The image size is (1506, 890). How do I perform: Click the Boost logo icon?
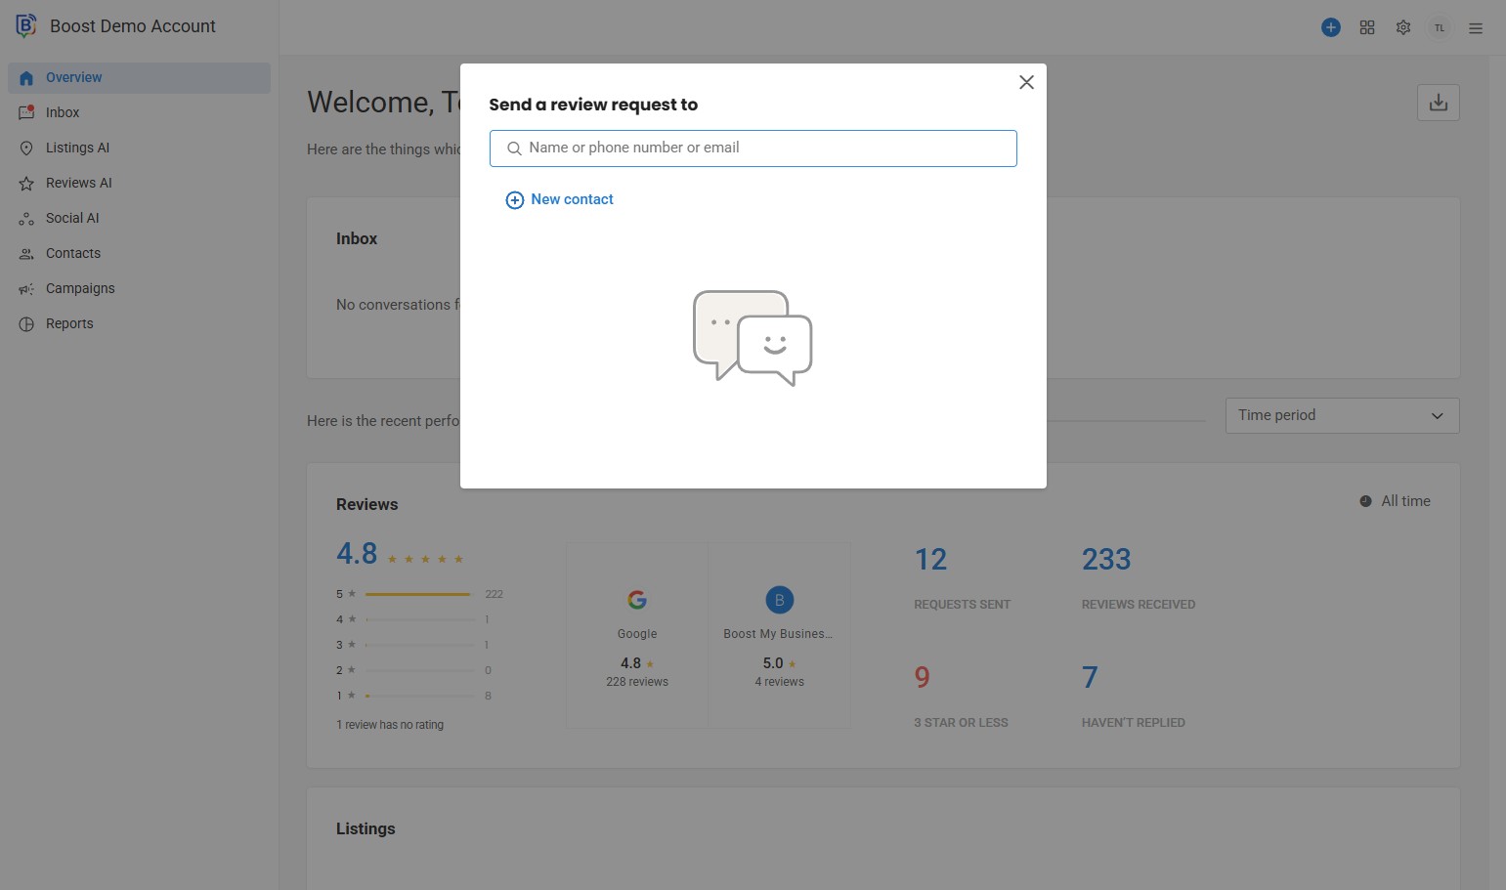(x=26, y=26)
